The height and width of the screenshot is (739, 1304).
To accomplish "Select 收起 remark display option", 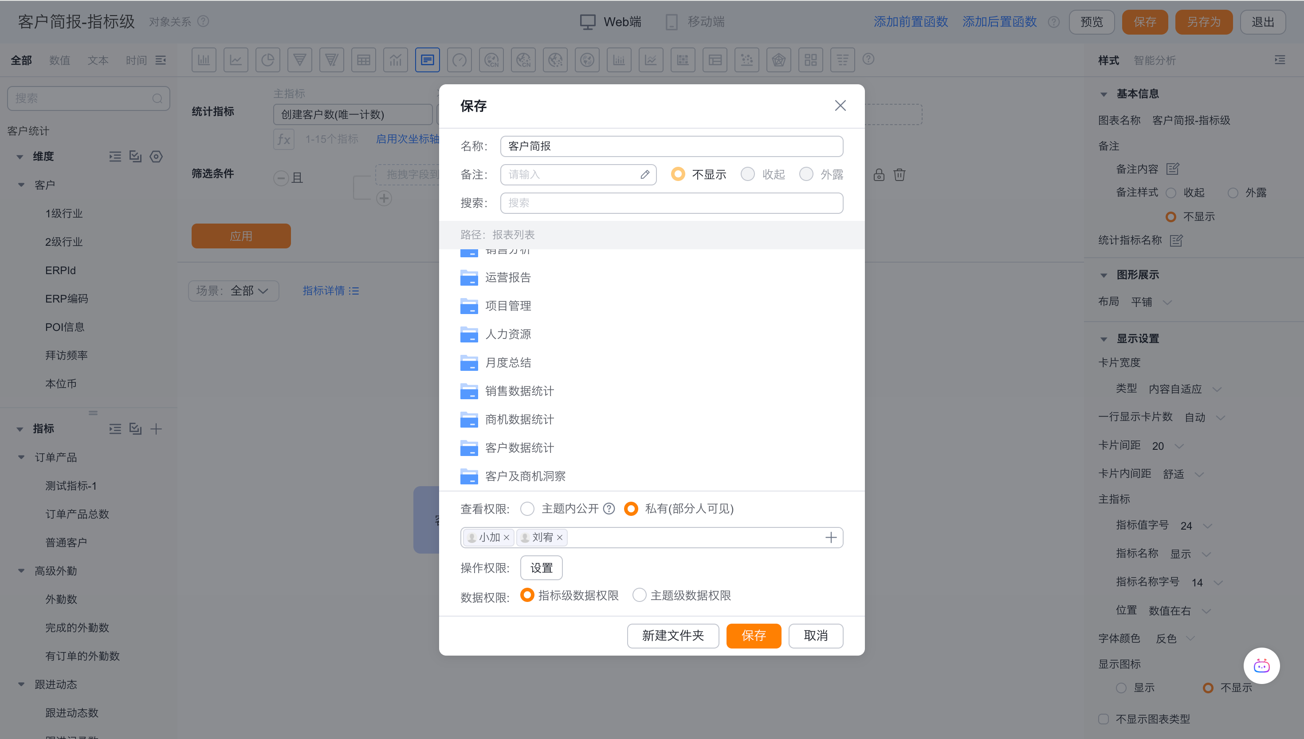I will click(x=748, y=175).
